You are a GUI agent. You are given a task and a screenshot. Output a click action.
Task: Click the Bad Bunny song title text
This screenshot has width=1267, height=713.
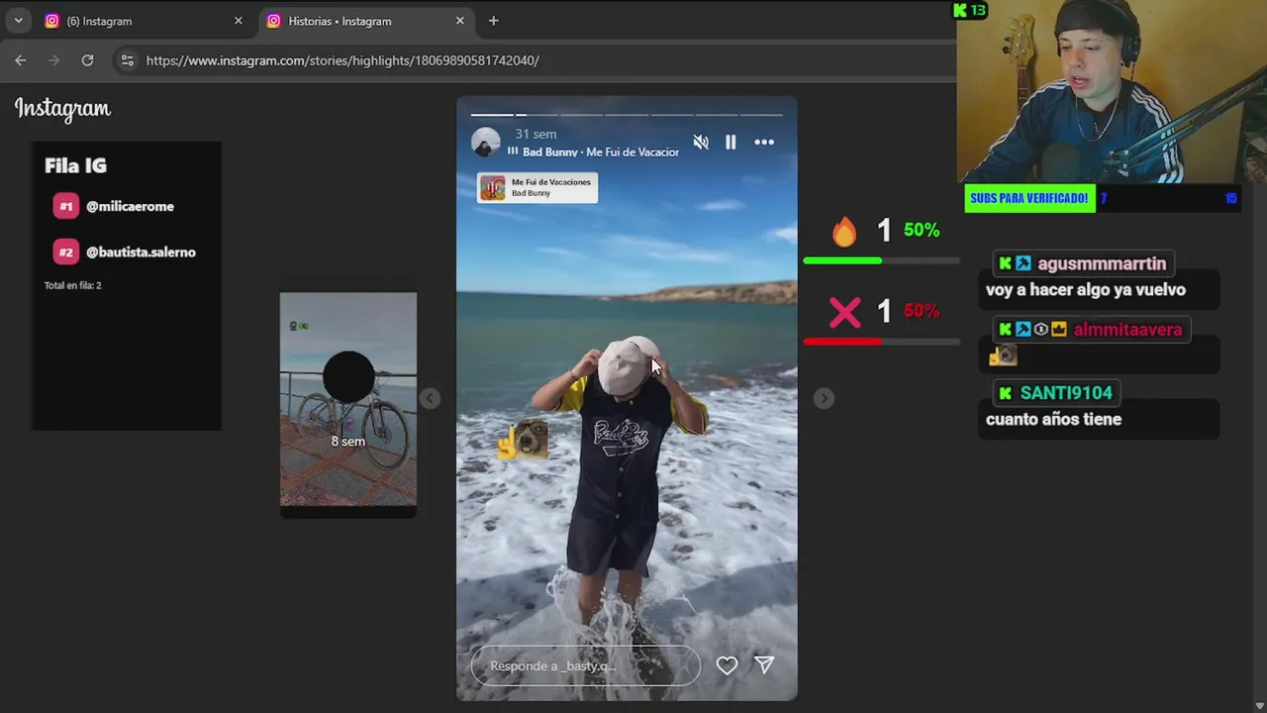(601, 152)
